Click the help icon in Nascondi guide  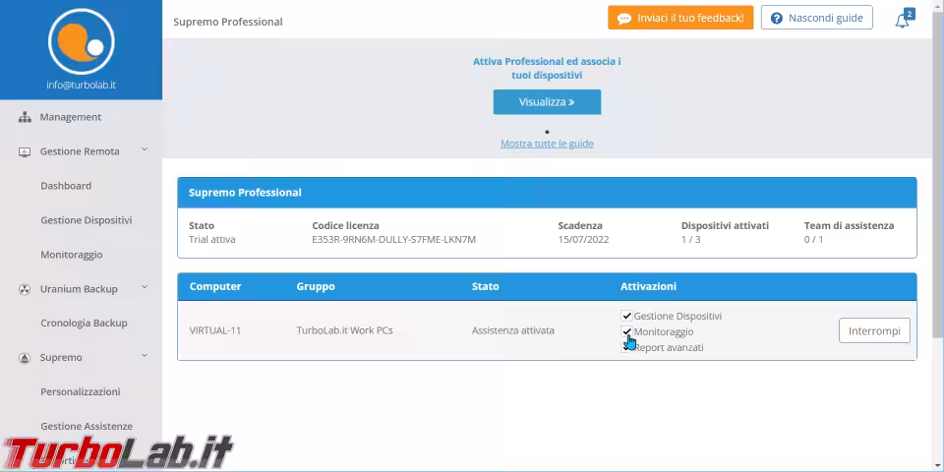click(x=777, y=18)
